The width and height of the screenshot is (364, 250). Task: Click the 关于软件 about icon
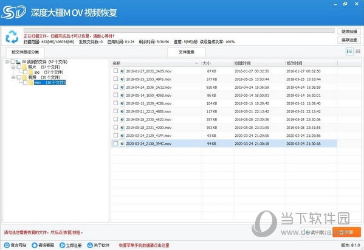point(90,245)
